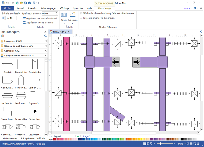Increase wall thickness with spinner arrow
Viewport: 204px width, 147px height.
(x=56, y=12)
